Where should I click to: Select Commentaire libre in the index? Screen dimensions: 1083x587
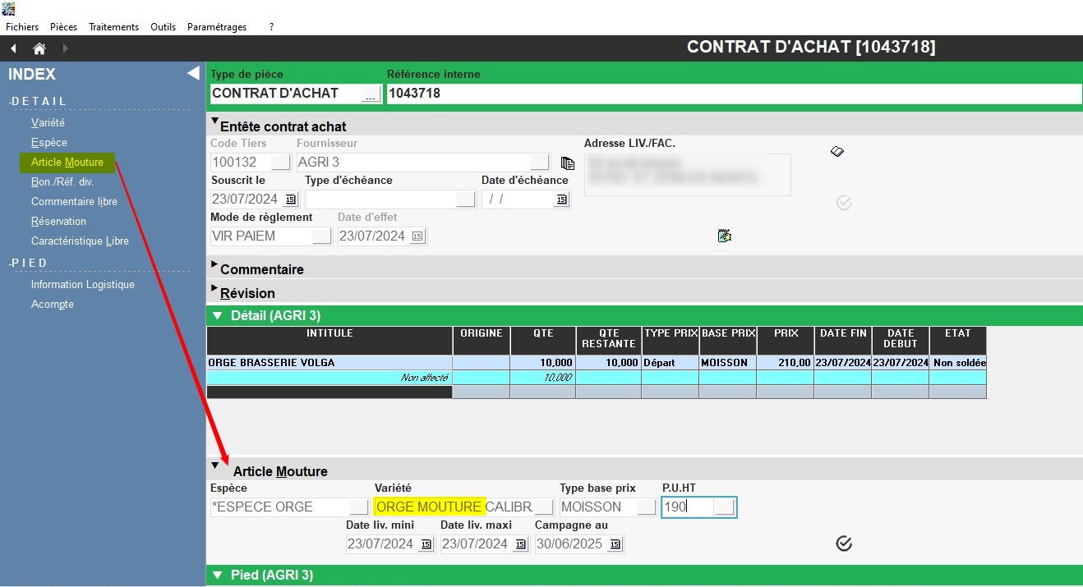coord(74,201)
